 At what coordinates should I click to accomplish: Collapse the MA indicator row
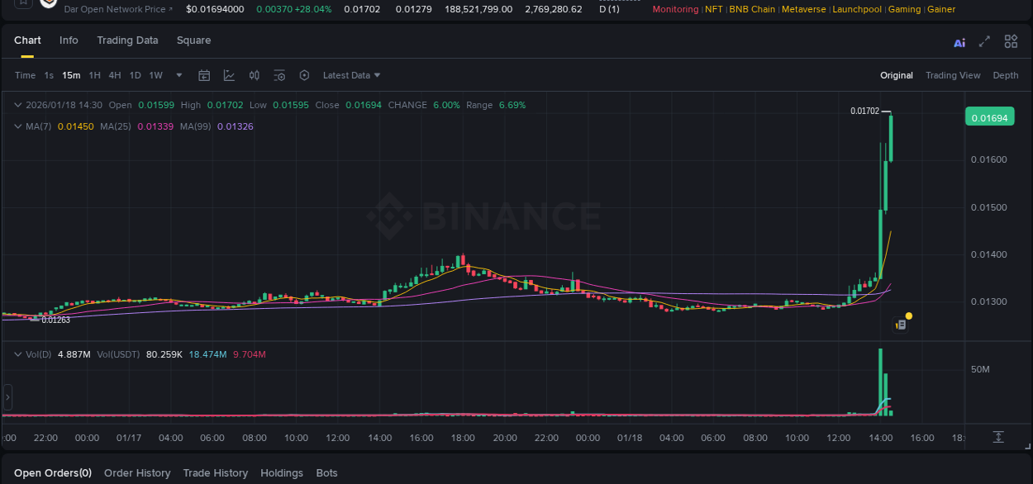18,126
